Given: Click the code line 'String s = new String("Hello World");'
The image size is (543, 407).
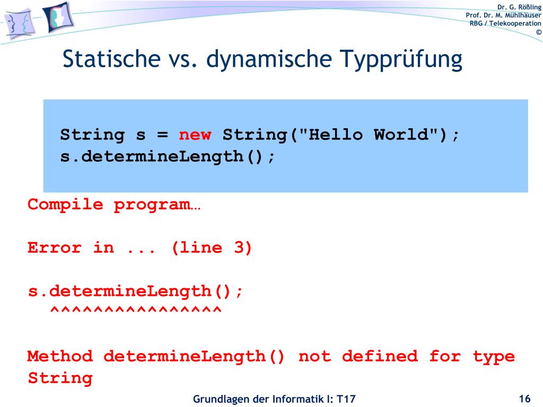Looking at the screenshot, I should [259, 135].
